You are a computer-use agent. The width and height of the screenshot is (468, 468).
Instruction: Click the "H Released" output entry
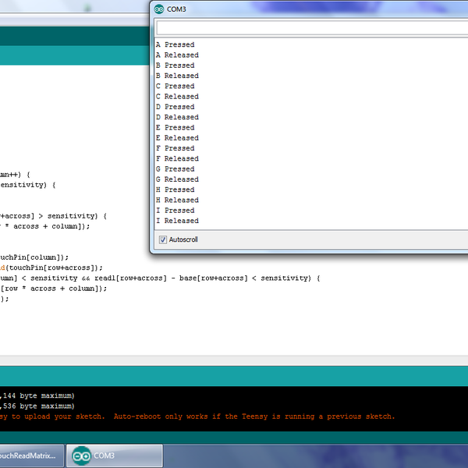coord(177,200)
